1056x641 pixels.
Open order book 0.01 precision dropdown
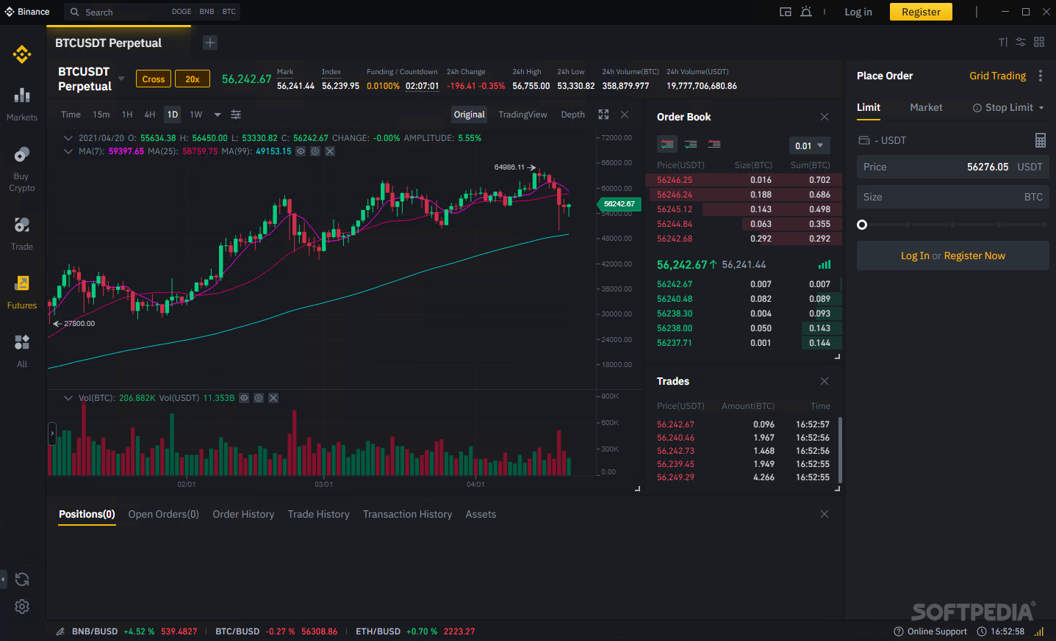pos(810,145)
